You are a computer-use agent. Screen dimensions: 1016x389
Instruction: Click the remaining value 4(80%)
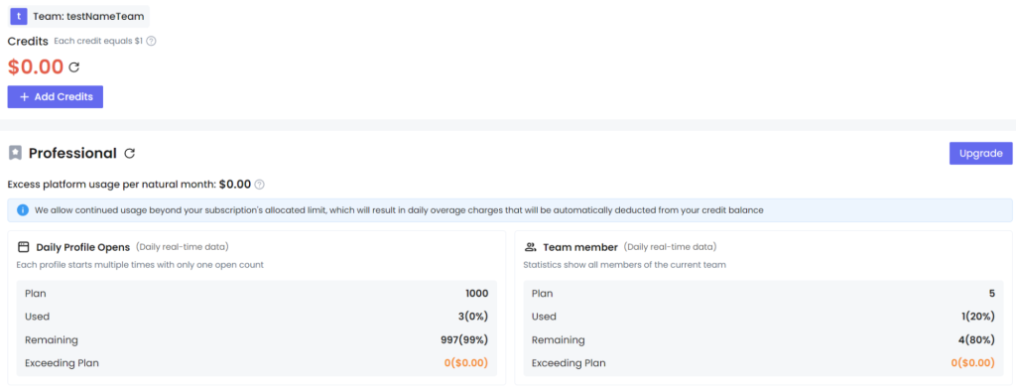(976, 339)
